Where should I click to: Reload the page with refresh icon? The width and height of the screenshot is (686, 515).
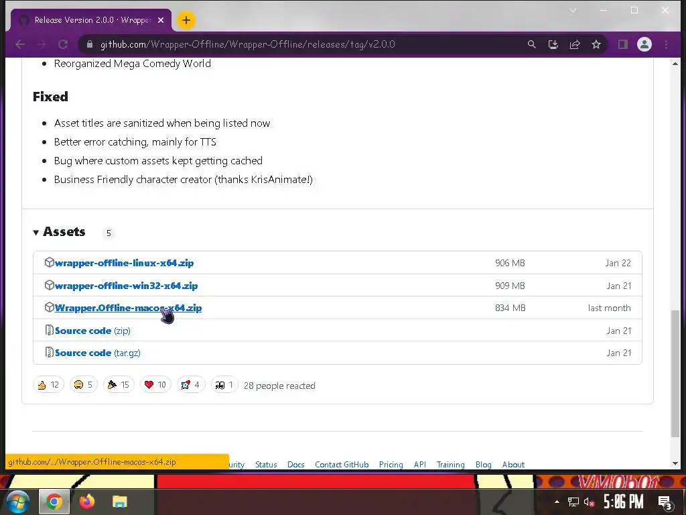63,44
